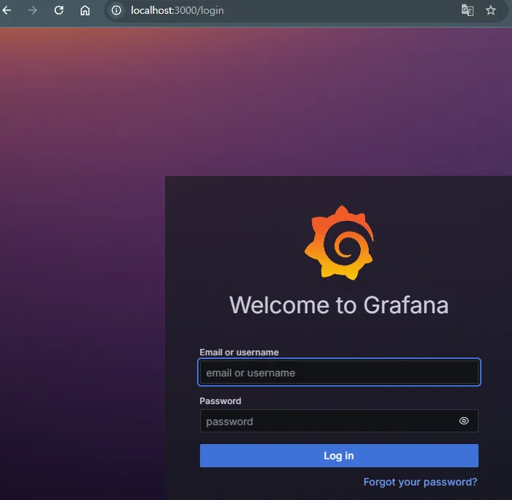Bookmark this page with the star icon
The width and height of the screenshot is (512, 500).
pos(490,10)
